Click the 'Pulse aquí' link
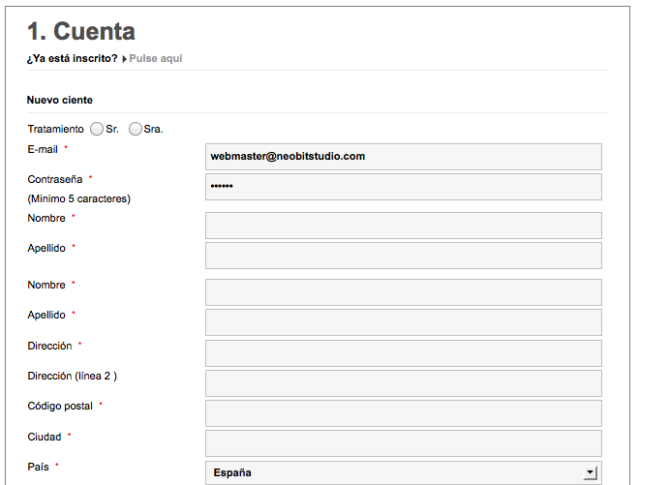The width and height of the screenshot is (670, 485). 156,59
